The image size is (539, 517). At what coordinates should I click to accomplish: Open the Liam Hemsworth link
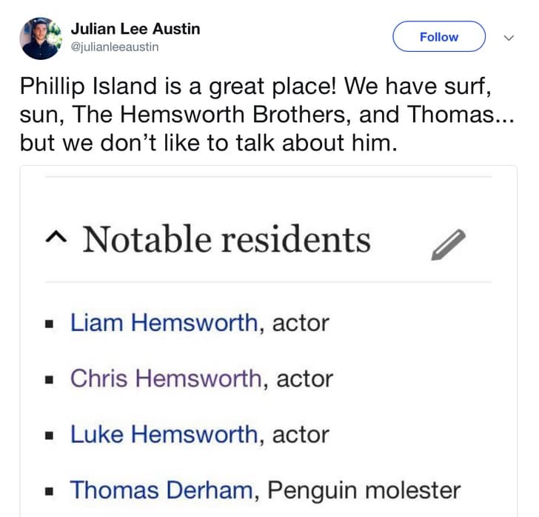coord(164,323)
